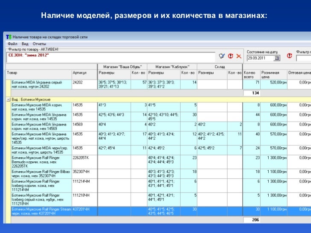Click sizes cell 42*10; 43*10; 44*5

[164, 116]
